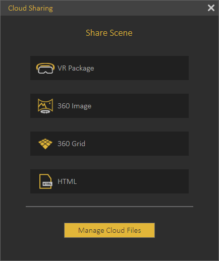Click the VR headset icon
Screen dimensions: 219x261
point(45,68)
